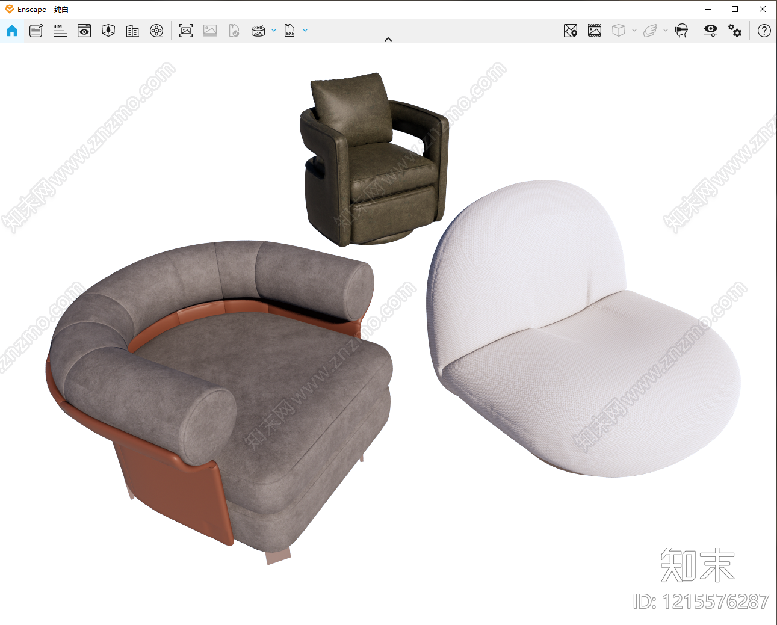
Task: Close the Enscape window
Action: pos(763,9)
